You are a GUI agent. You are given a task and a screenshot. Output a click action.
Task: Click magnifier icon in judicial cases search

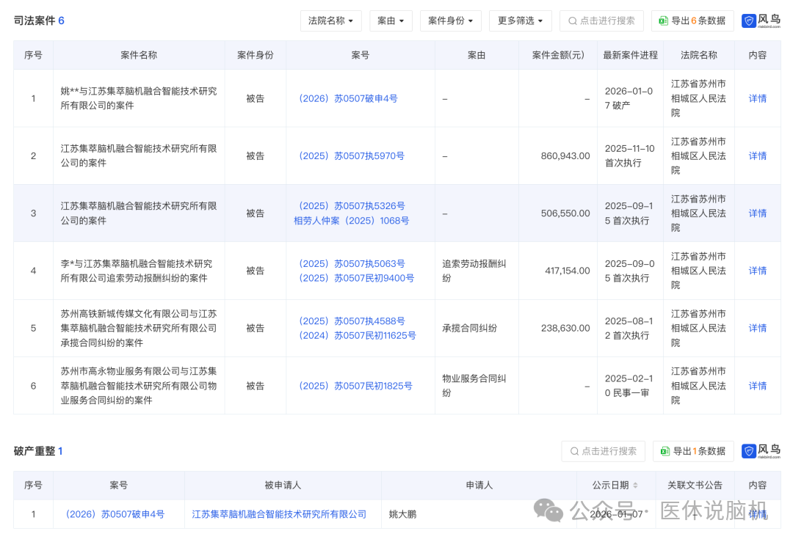pyautogui.click(x=571, y=21)
